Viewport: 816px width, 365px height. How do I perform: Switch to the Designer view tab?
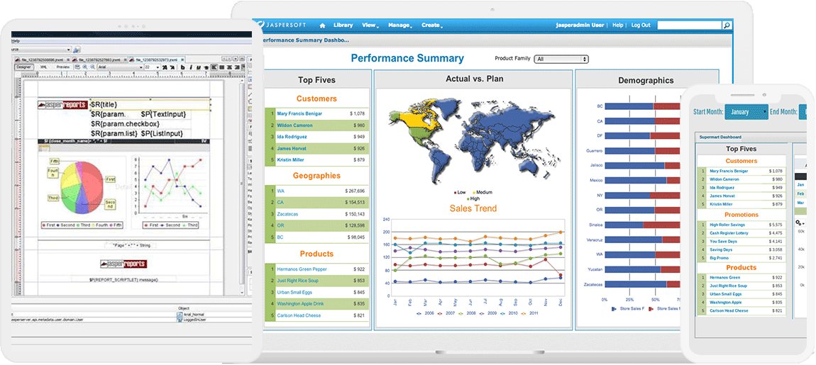tap(23, 67)
